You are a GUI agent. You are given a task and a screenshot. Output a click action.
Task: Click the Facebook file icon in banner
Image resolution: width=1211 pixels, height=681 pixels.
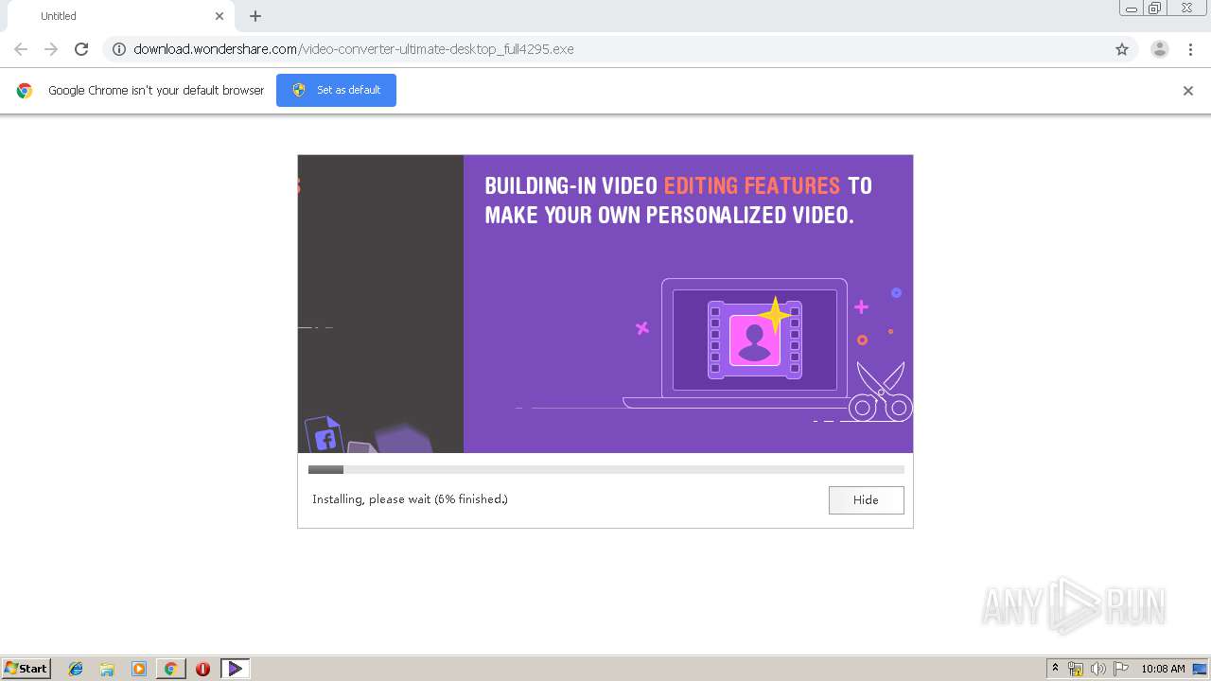[324, 435]
